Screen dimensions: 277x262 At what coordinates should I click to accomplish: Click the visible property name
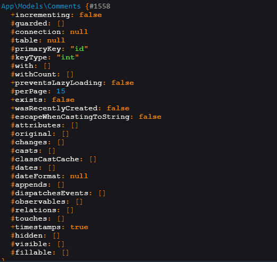point(31,244)
